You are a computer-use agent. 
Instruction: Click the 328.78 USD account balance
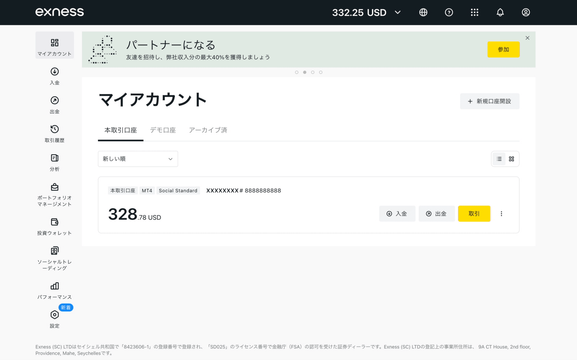(x=135, y=214)
